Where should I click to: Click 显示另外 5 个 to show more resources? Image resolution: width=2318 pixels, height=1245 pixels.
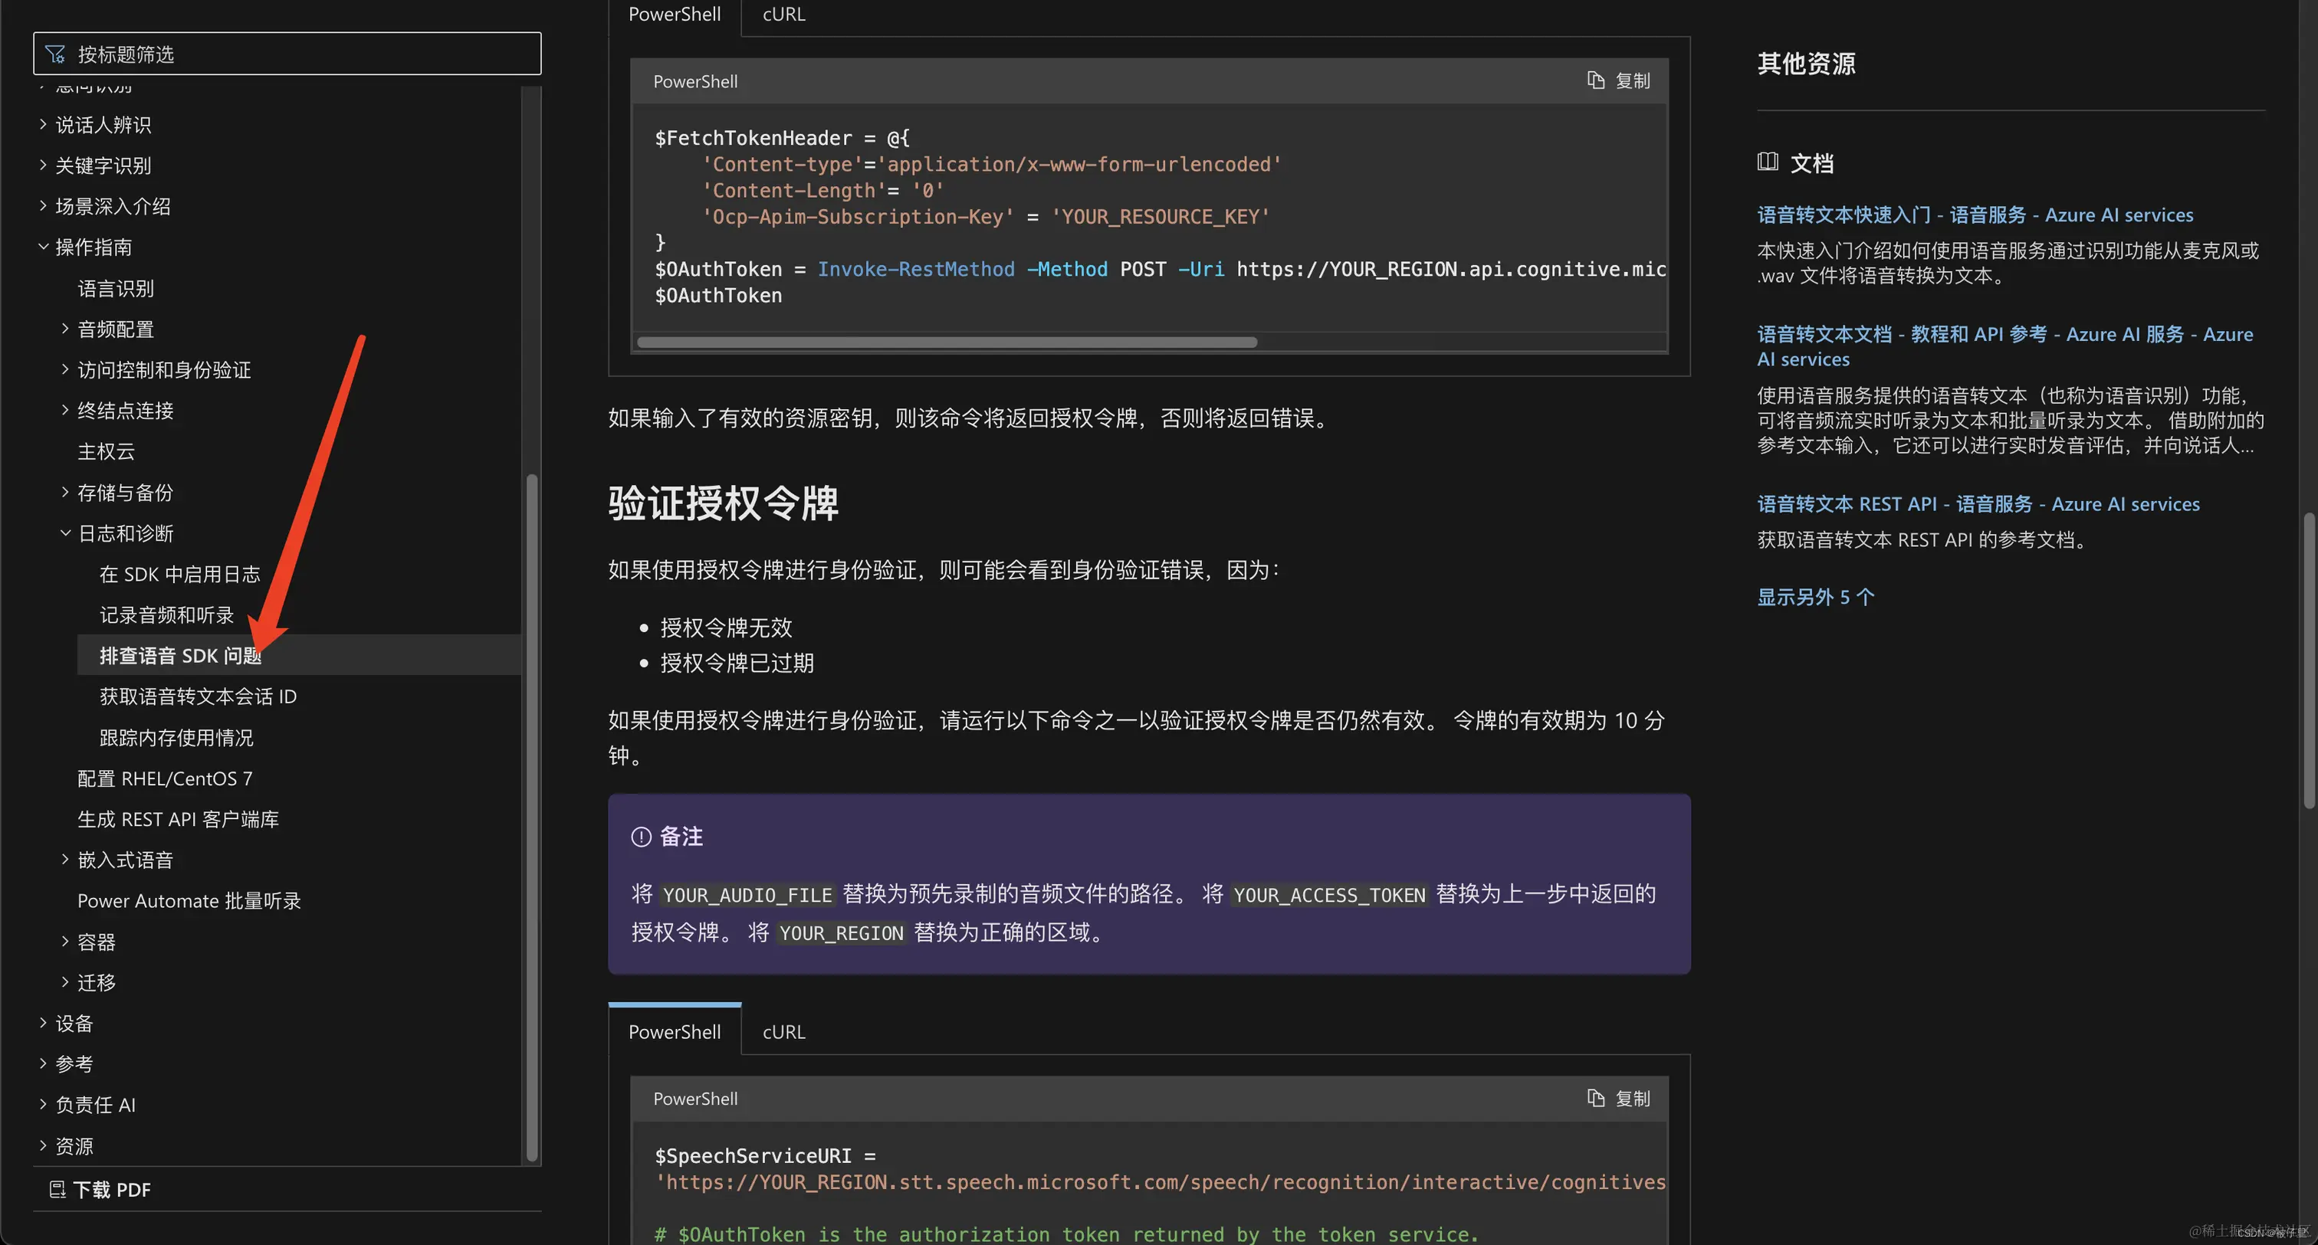click(x=1814, y=596)
